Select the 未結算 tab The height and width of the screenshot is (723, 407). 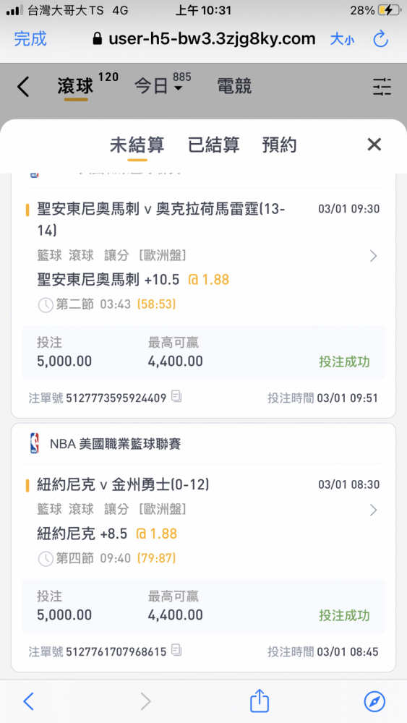click(x=137, y=145)
